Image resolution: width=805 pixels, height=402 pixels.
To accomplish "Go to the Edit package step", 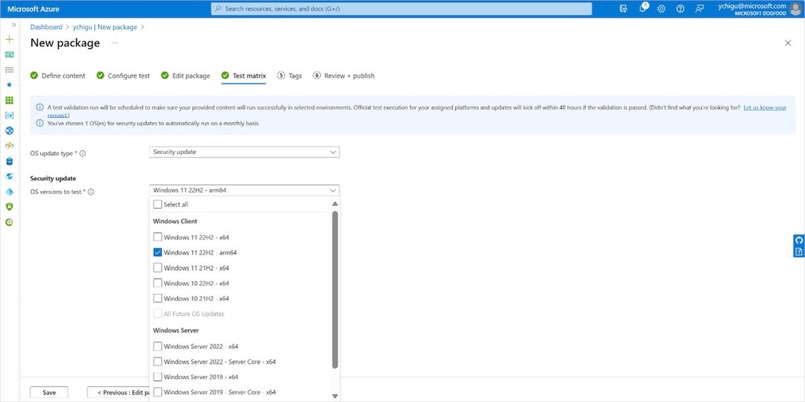I will [185, 76].
